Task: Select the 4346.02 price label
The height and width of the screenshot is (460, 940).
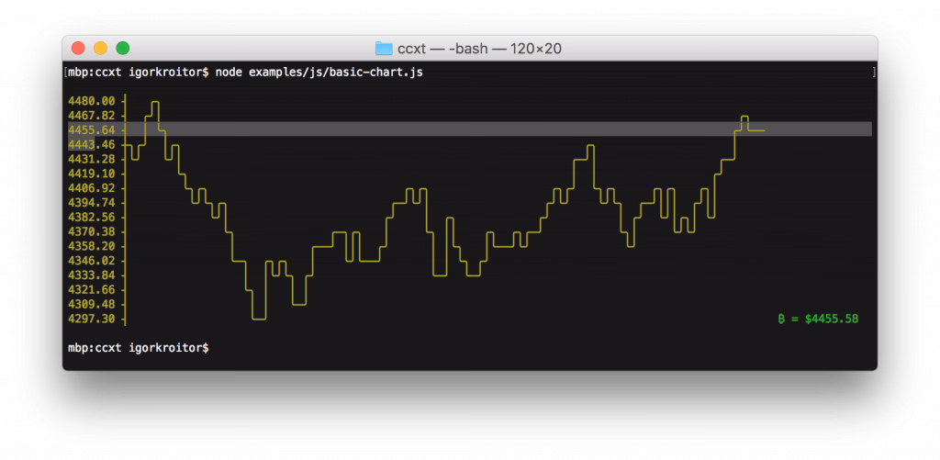Action: [x=91, y=261]
